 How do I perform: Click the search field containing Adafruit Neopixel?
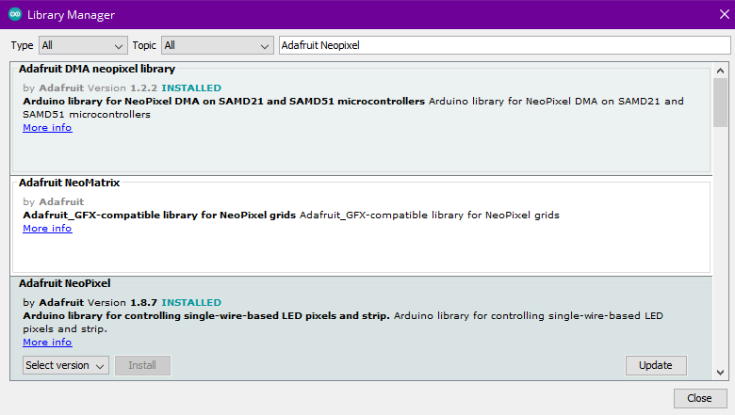tap(504, 45)
